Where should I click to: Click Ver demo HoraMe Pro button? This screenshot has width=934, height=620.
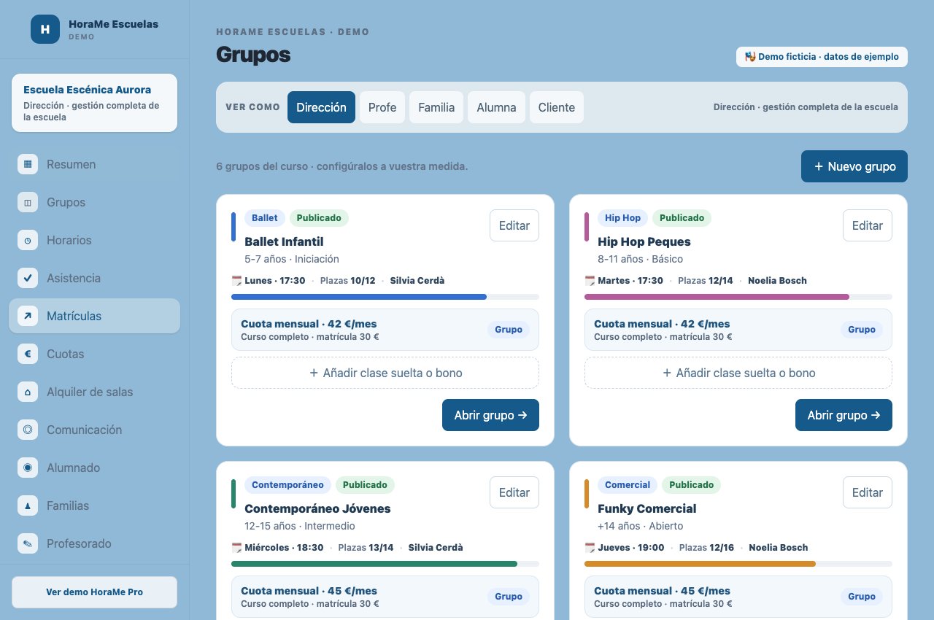click(x=94, y=592)
